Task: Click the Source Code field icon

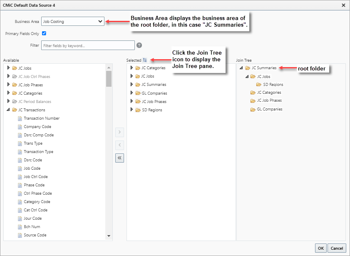Action: [x=20, y=235]
